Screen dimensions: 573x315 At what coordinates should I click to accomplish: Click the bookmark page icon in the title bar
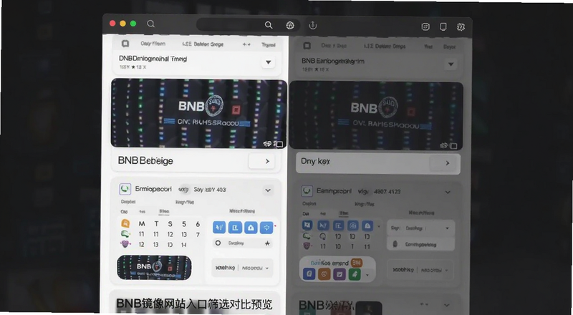tap(443, 26)
